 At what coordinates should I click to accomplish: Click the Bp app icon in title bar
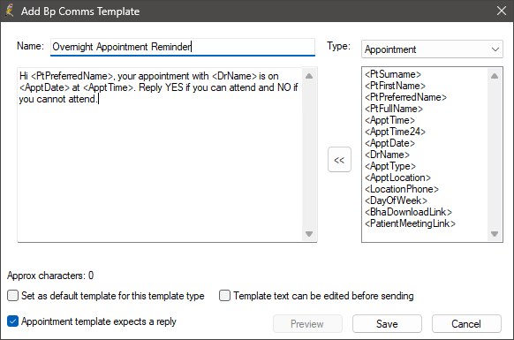tap(10, 11)
